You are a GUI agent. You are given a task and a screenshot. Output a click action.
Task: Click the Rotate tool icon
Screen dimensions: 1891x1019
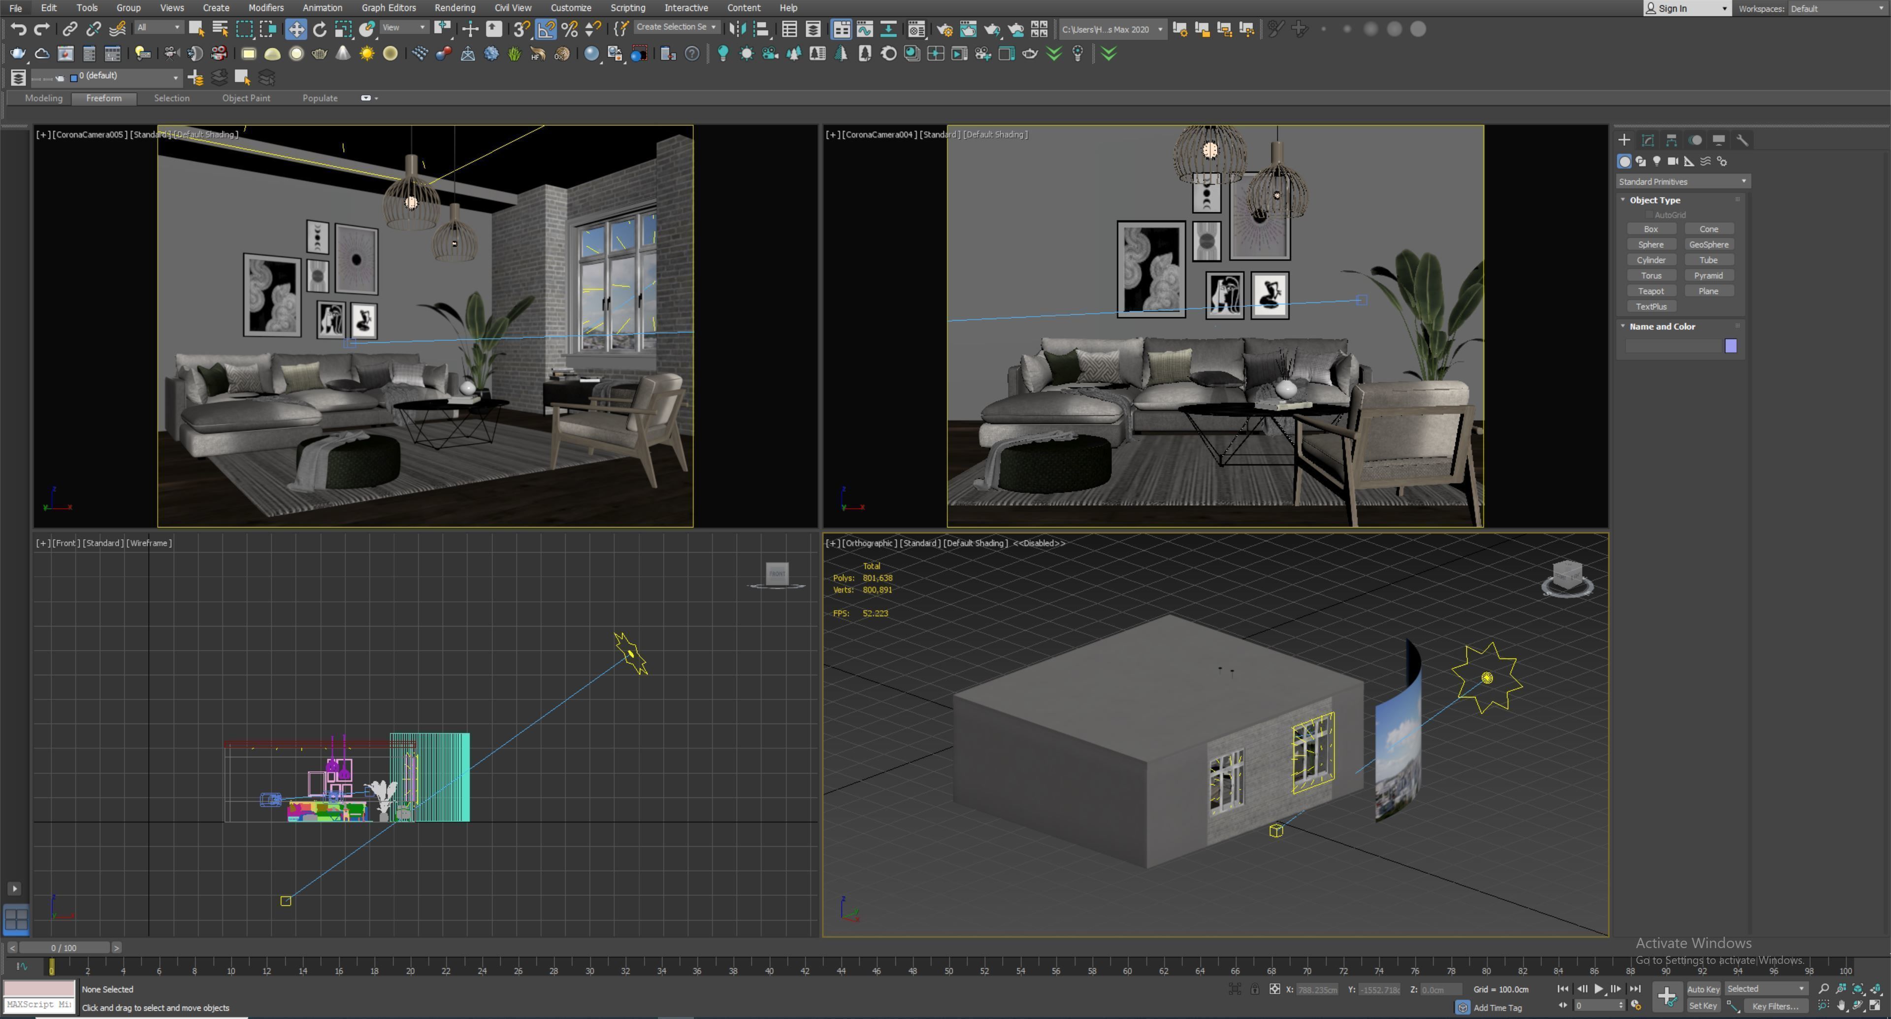tap(319, 30)
